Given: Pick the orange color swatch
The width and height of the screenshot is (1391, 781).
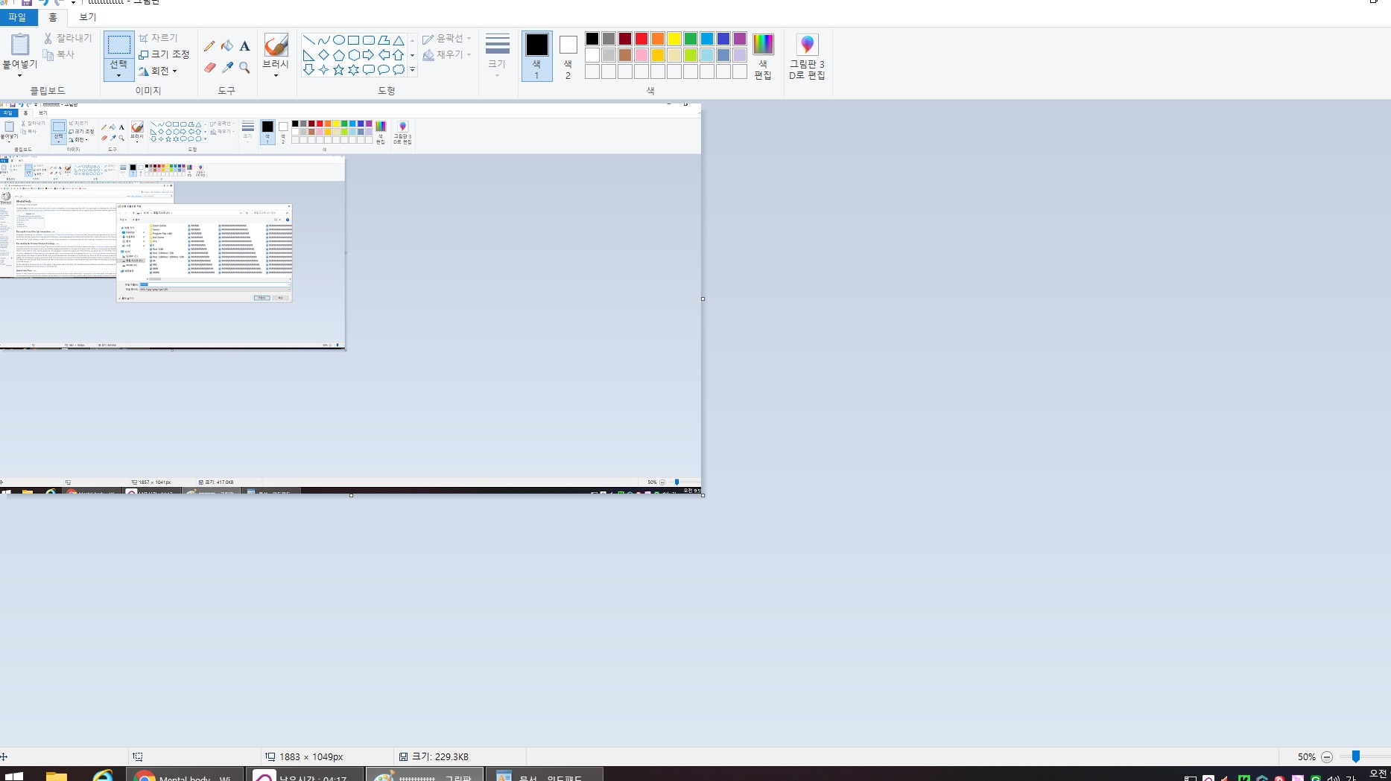Looking at the screenshot, I should point(658,39).
